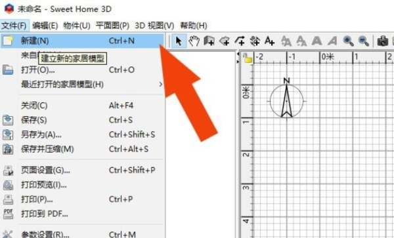The height and width of the screenshot is (238, 394).
Task: Open the 3D 视图(V) menu
Action: click(154, 26)
